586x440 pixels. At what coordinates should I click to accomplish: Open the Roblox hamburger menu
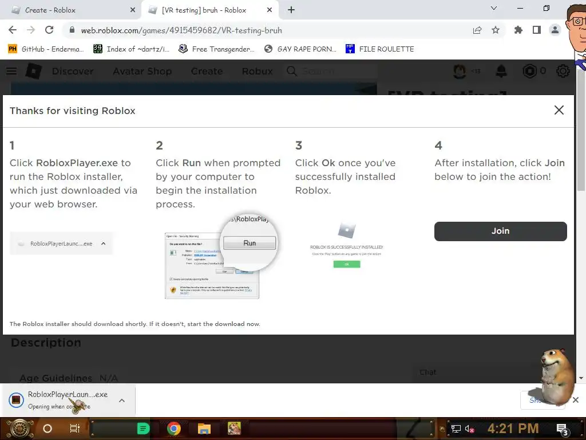pos(11,70)
